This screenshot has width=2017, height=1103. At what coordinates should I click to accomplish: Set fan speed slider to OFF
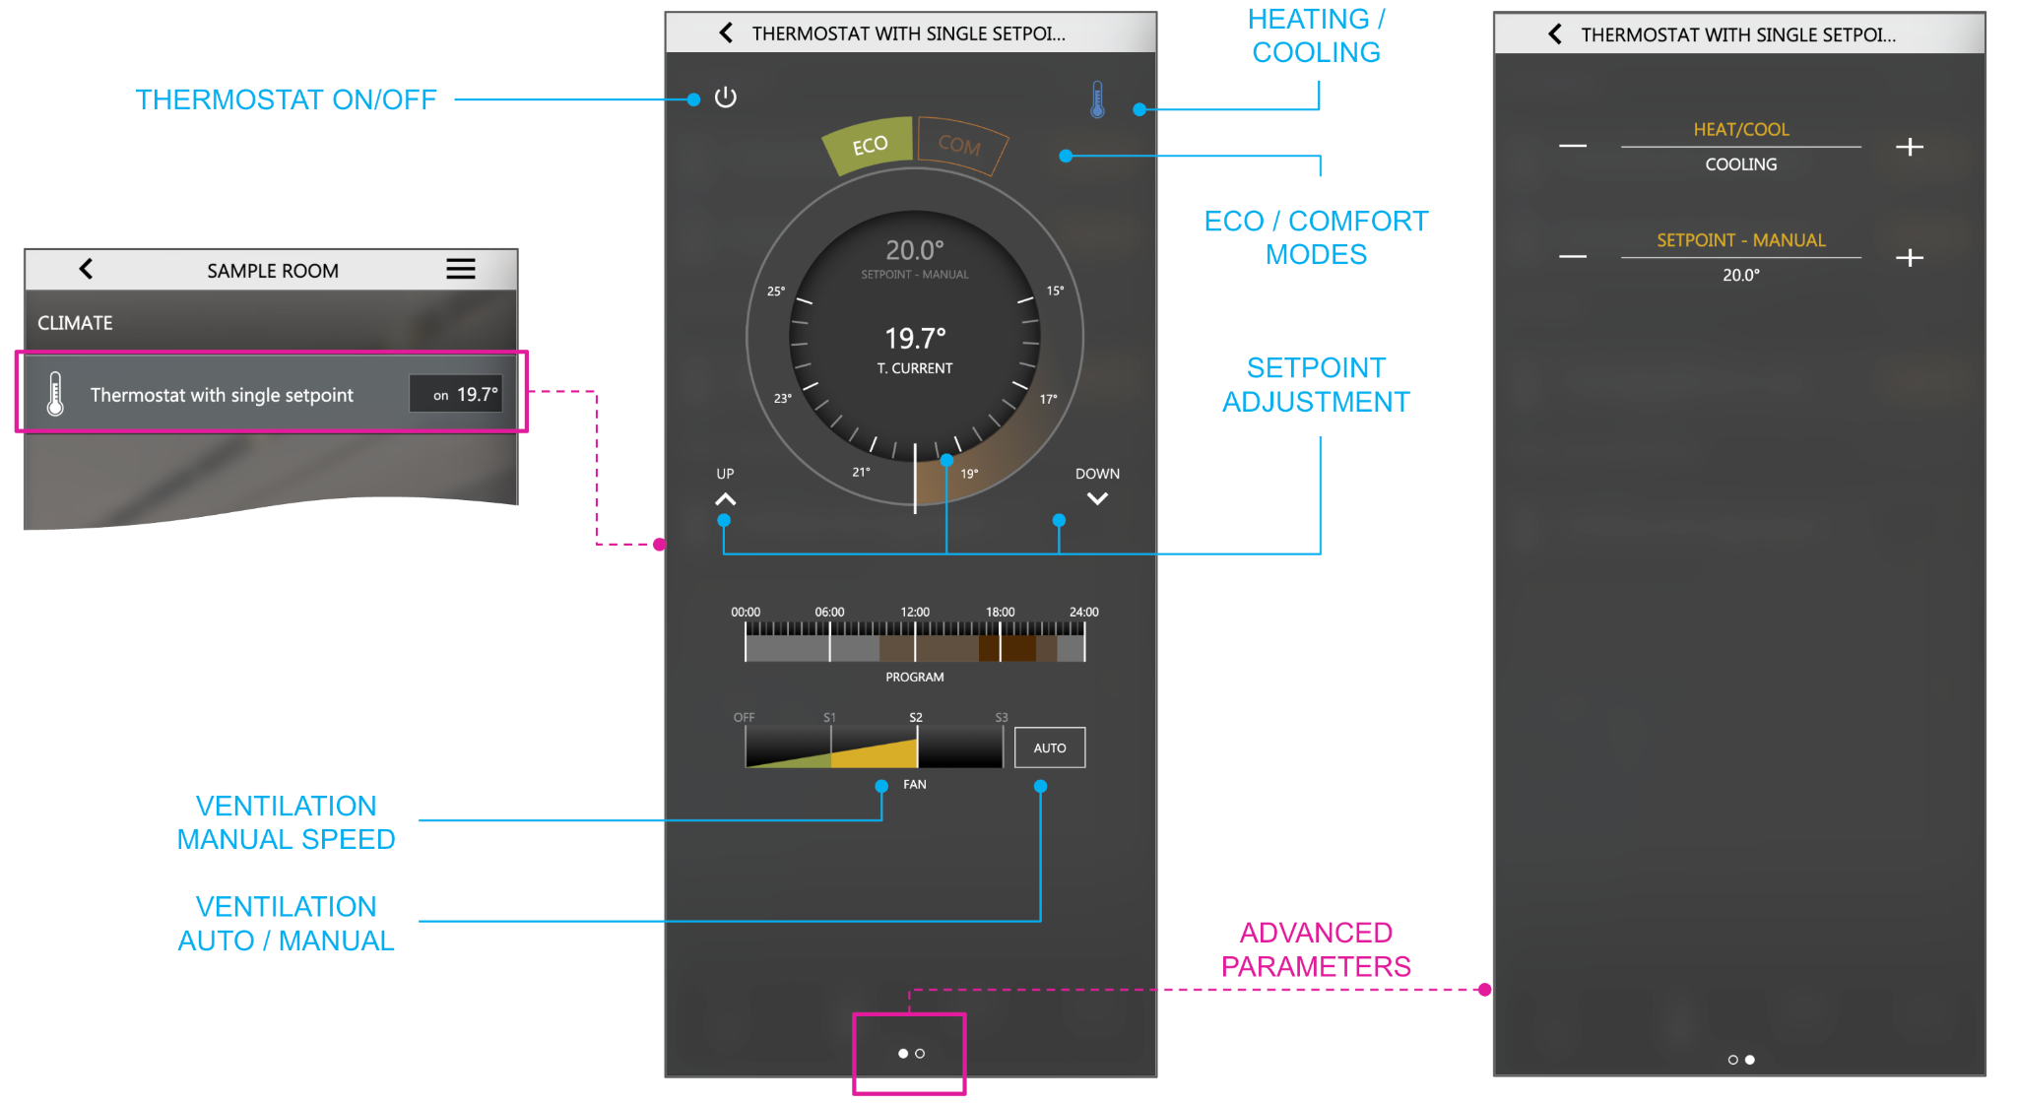click(x=747, y=746)
